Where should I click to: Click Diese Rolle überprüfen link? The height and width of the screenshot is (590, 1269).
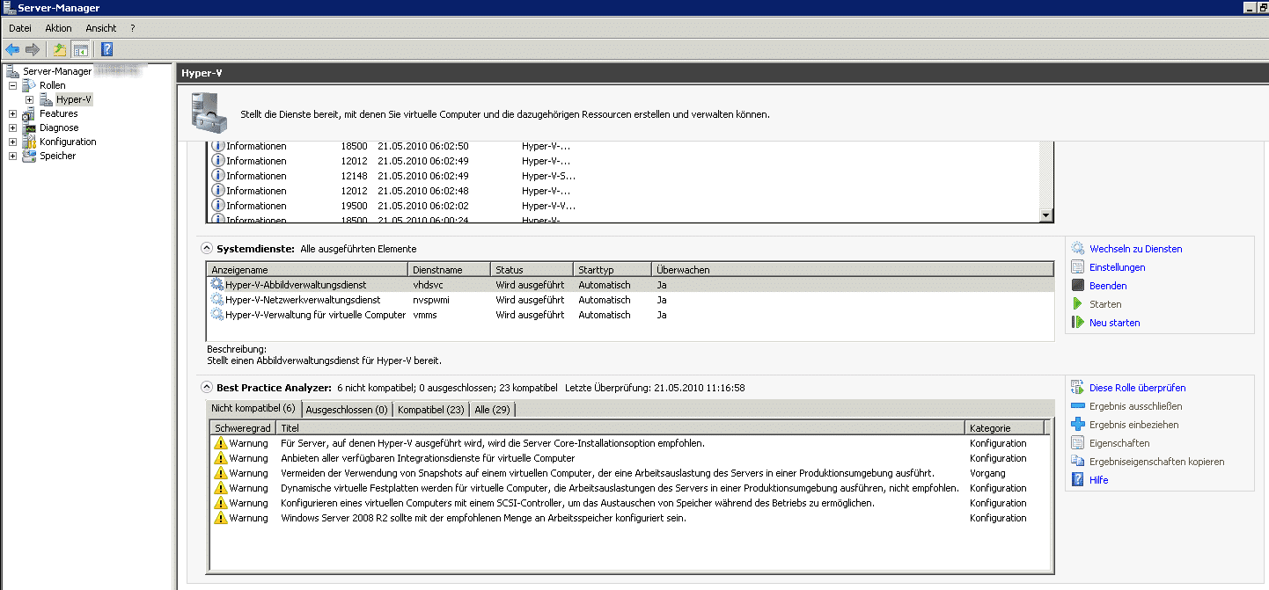pyautogui.click(x=1138, y=388)
